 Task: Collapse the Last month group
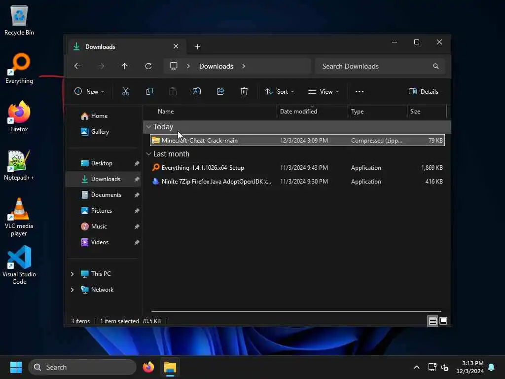coord(148,154)
